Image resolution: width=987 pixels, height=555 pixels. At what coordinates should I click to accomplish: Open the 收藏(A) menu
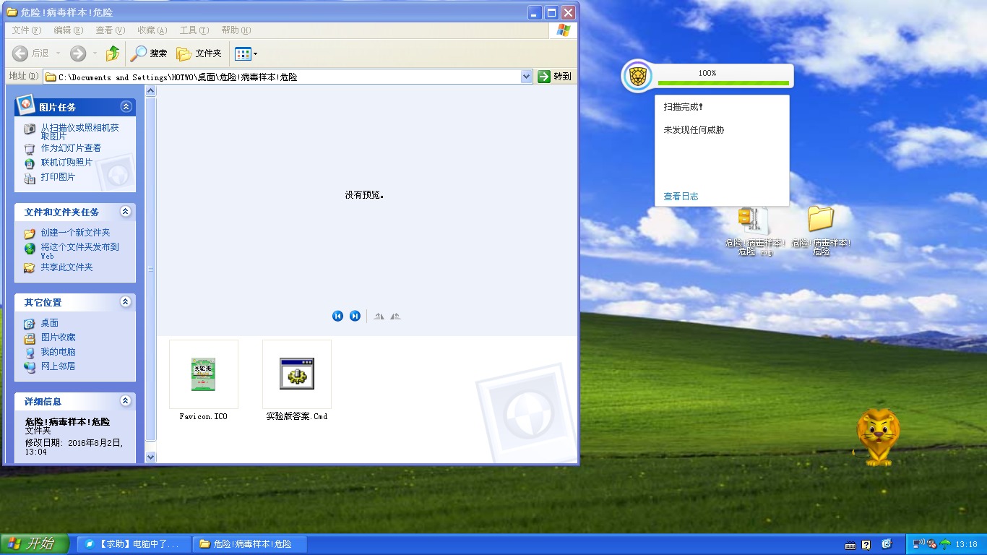coord(152,30)
